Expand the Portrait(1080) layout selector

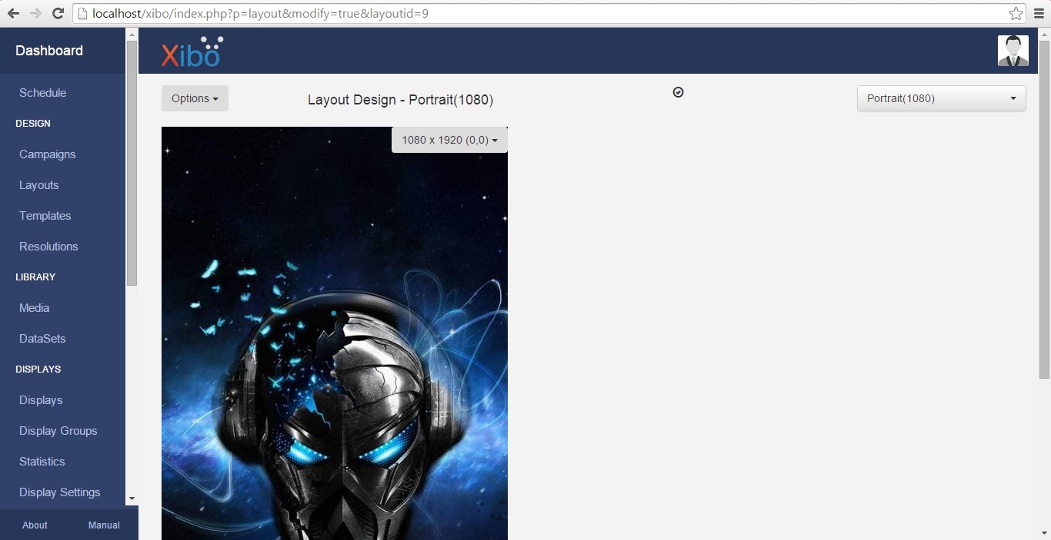(941, 98)
